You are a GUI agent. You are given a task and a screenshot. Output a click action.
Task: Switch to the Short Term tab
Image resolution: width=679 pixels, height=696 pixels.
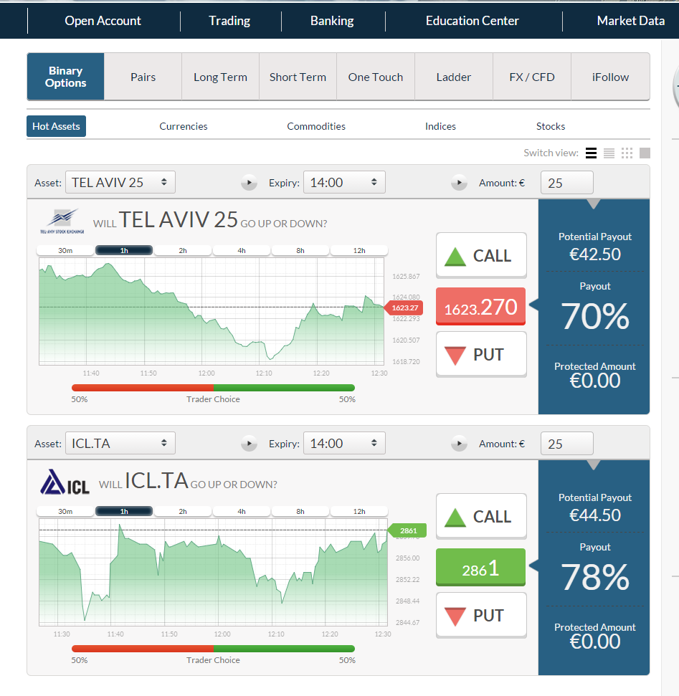[x=298, y=77]
